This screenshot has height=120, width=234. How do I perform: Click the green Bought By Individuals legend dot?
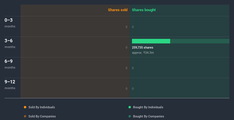[130, 107]
